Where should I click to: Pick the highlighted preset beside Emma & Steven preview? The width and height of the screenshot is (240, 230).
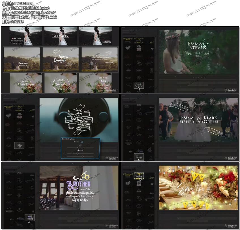tap(138, 85)
